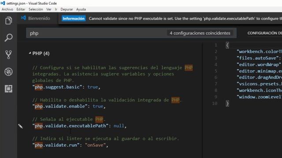Viewport: 282px width, 158px height.
Task: Click the "editor.dragAndDr line in editor
Action: coord(259,77)
